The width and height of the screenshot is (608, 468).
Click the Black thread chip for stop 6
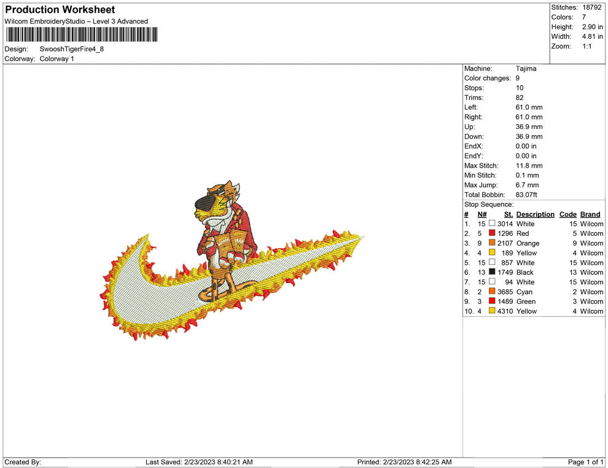491,272
